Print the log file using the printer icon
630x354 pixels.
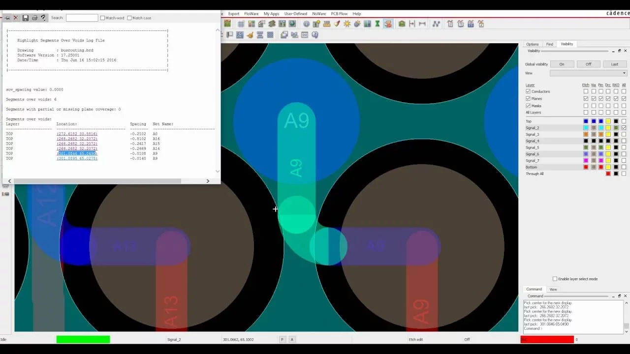click(x=34, y=18)
